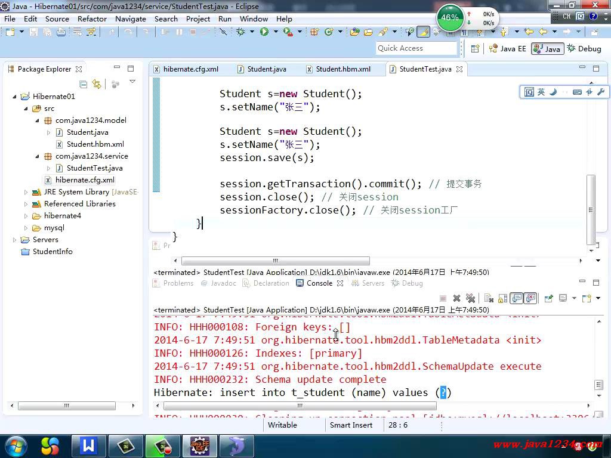Click the Search flashlight toolbar icon
Screen dimensions: 611x458
(x=383, y=32)
